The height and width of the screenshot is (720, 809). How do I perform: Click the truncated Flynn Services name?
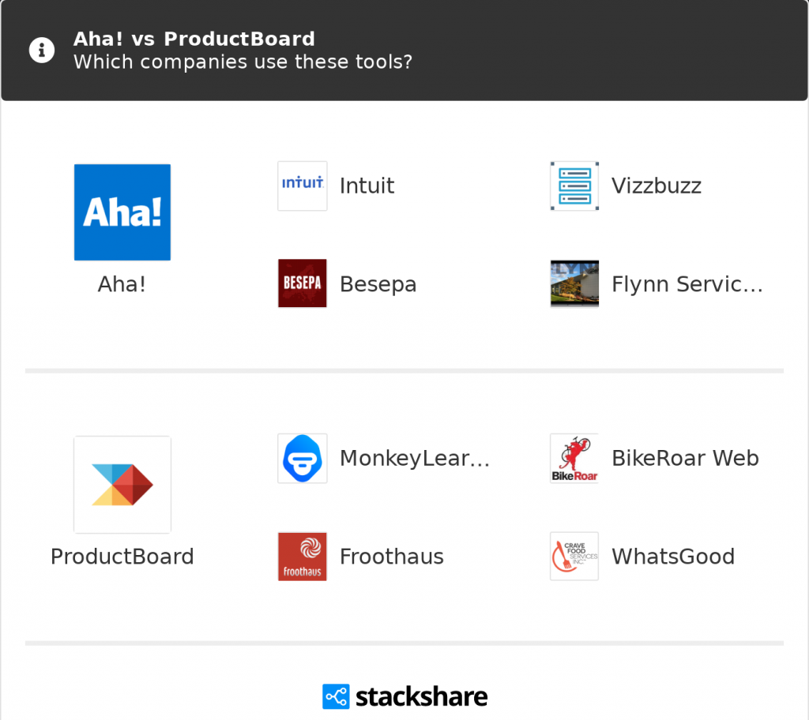pos(687,284)
